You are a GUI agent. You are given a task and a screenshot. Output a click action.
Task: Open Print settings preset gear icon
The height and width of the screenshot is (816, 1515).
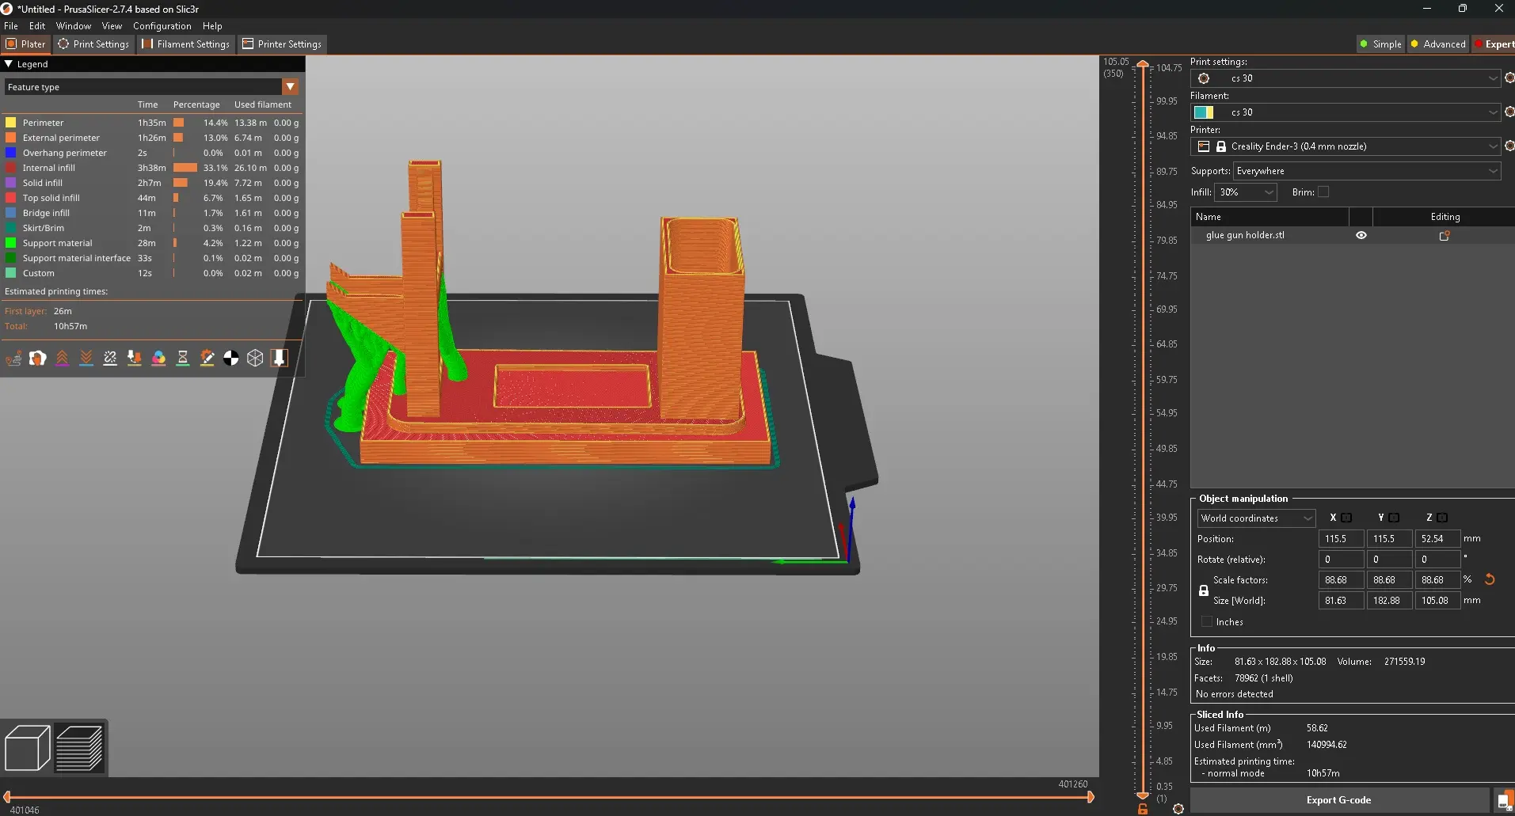pyautogui.click(x=1509, y=78)
